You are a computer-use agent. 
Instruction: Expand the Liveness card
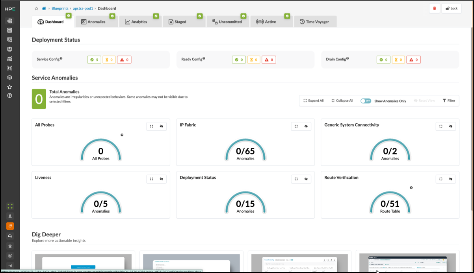[x=152, y=179]
